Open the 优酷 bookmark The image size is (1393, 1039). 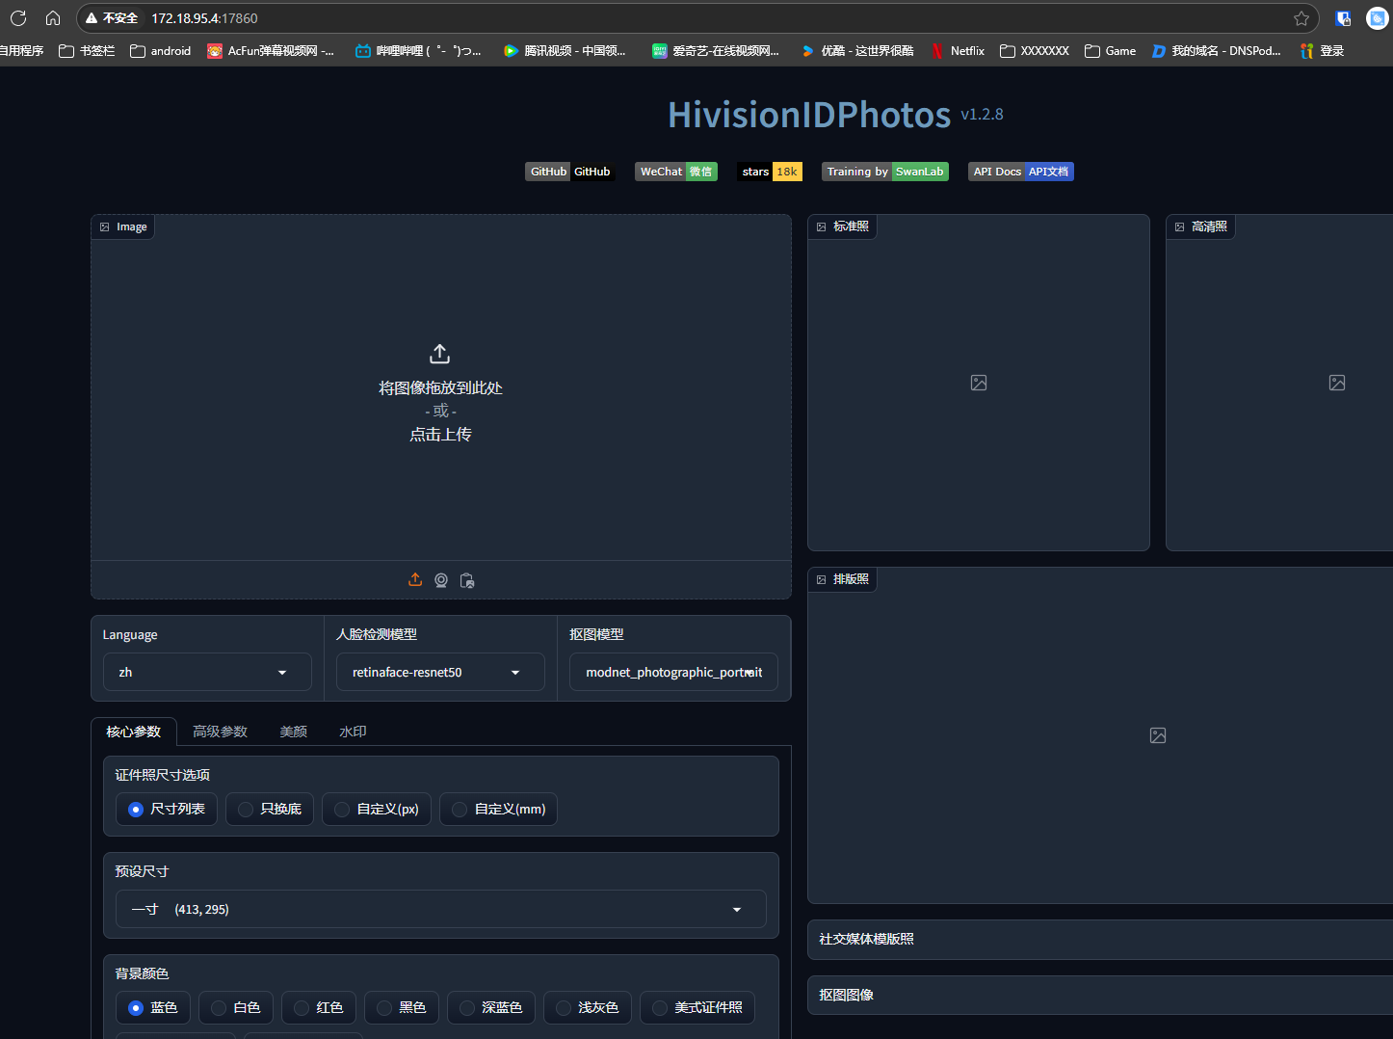coord(857,51)
